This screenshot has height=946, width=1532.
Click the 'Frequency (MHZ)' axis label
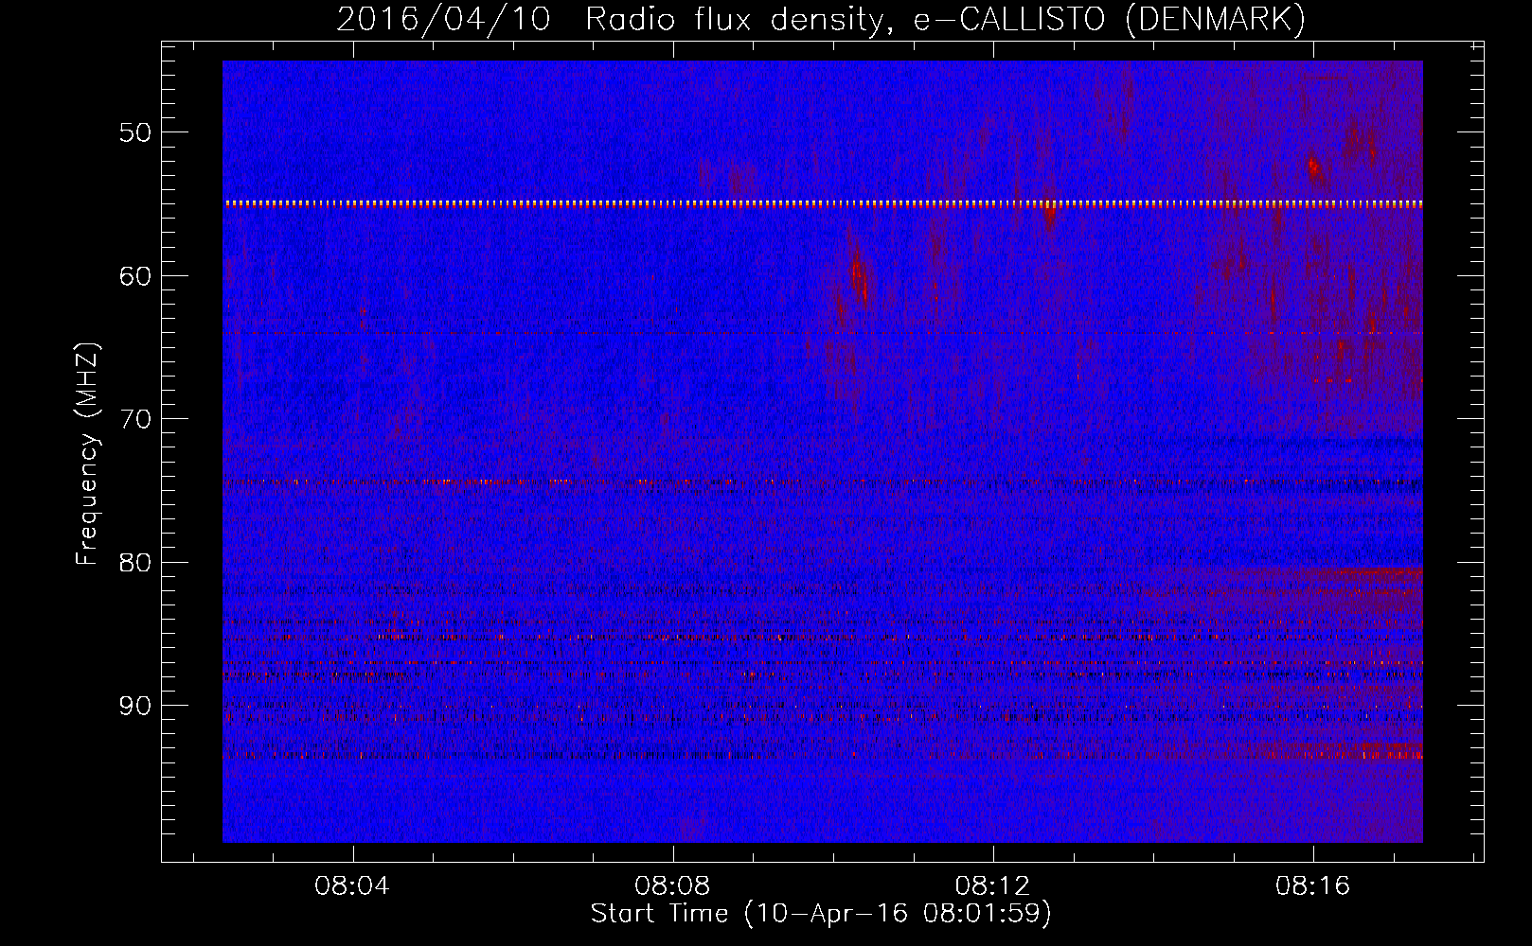pyautogui.click(x=87, y=453)
